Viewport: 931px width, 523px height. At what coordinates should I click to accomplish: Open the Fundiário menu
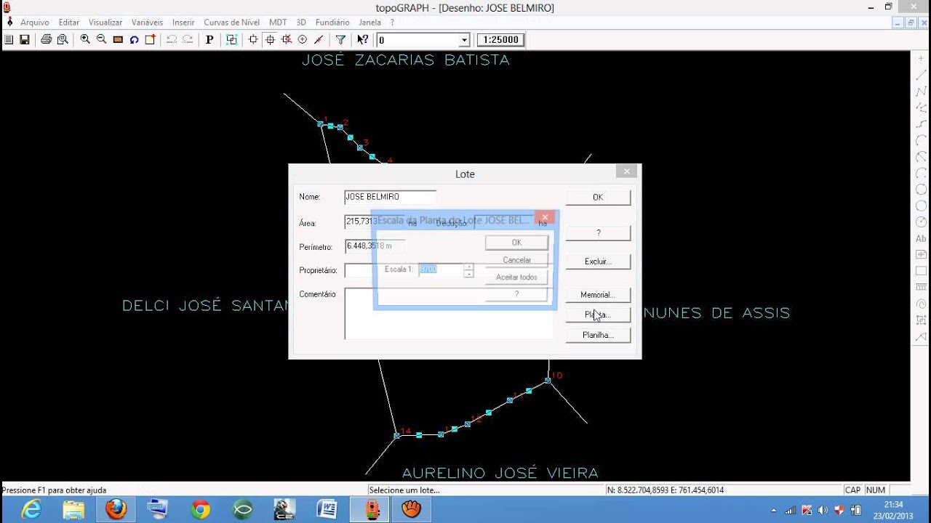click(332, 23)
